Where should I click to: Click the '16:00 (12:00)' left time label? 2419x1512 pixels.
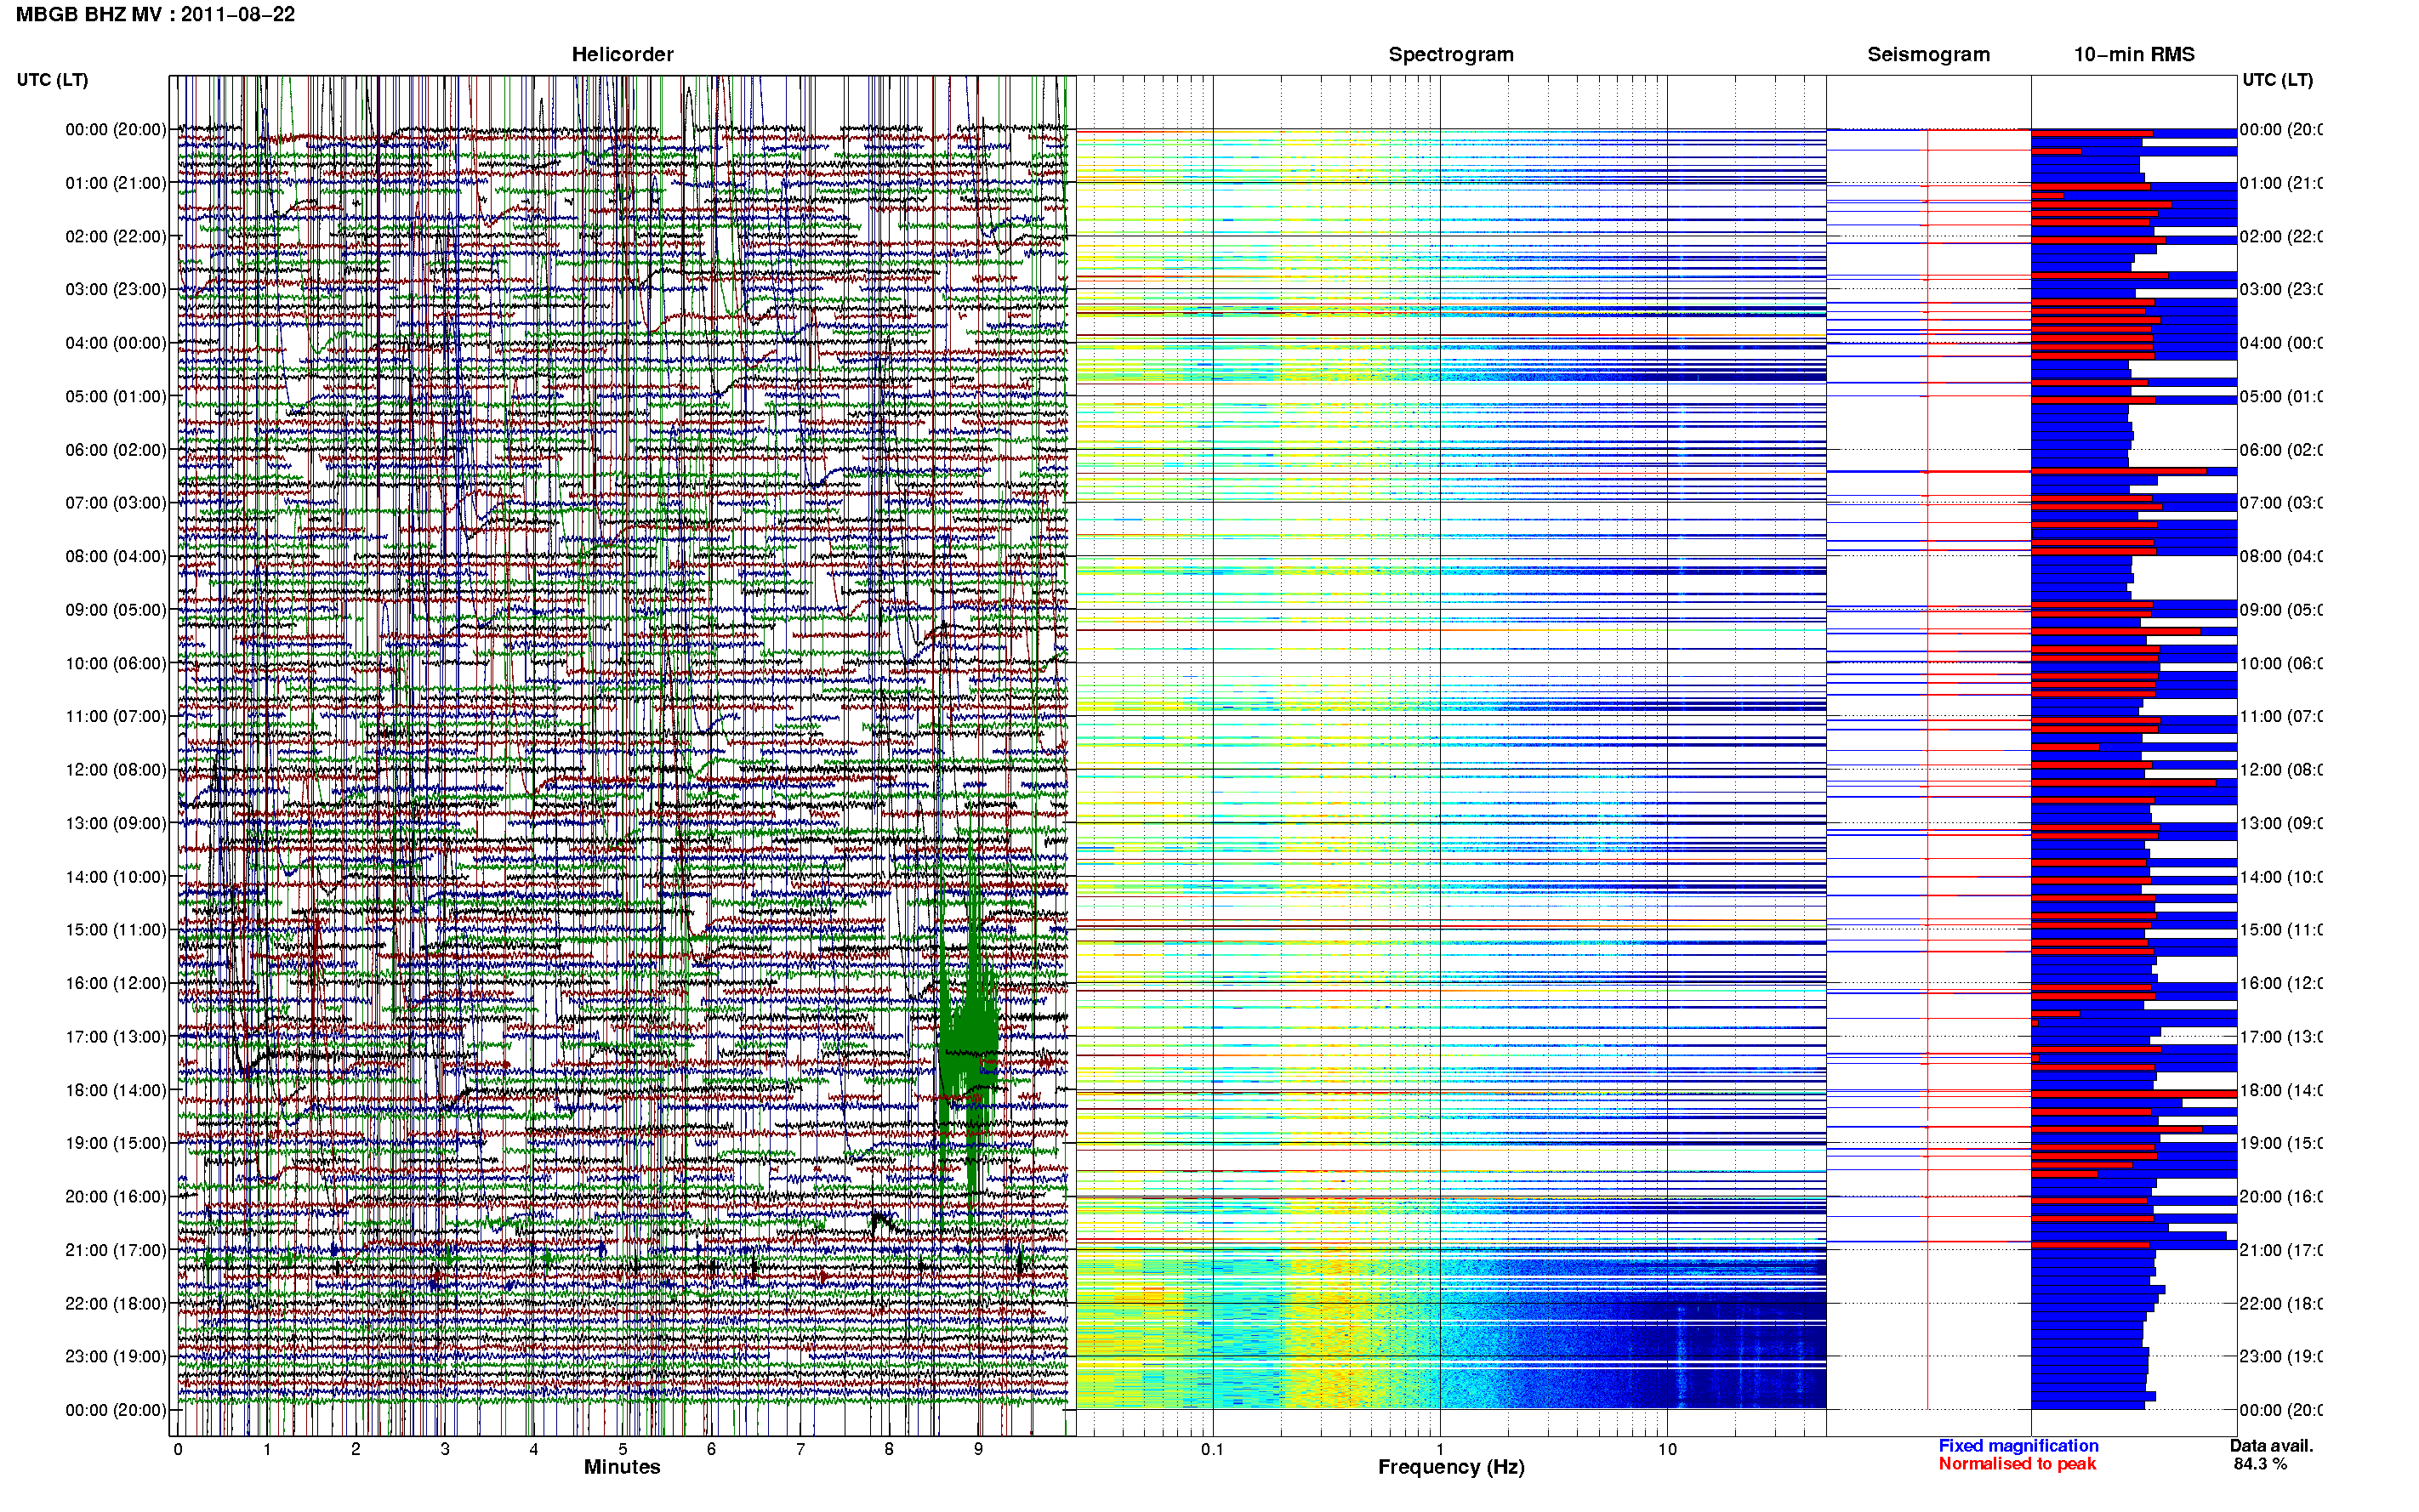pyautogui.click(x=116, y=983)
